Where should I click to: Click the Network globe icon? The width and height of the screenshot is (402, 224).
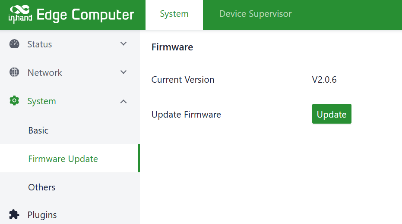point(14,72)
